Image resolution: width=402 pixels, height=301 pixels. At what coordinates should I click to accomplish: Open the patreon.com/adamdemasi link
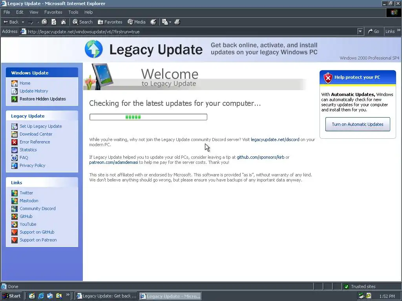coord(113,162)
